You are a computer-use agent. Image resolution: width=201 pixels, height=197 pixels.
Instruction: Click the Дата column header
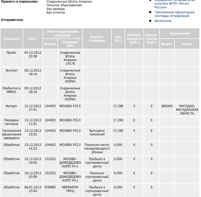pyautogui.click(x=33, y=39)
